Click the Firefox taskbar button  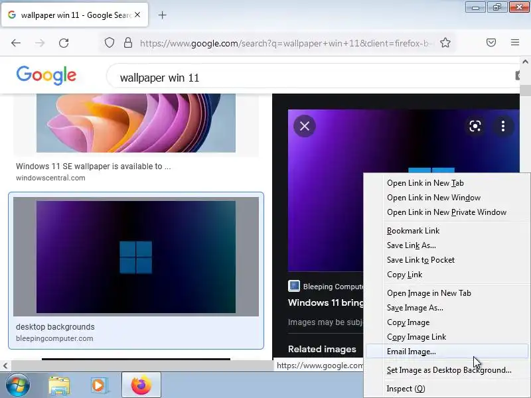pyautogui.click(x=141, y=385)
